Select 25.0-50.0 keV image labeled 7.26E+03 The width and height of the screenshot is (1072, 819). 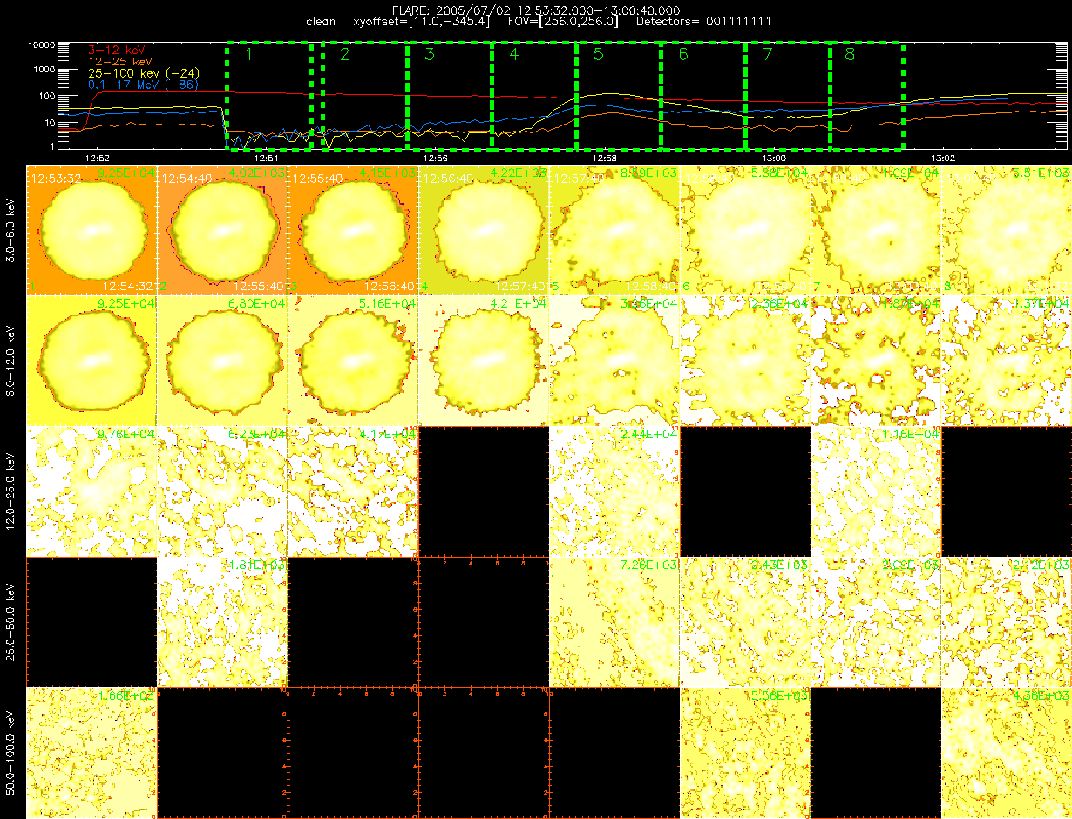[614, 621]
